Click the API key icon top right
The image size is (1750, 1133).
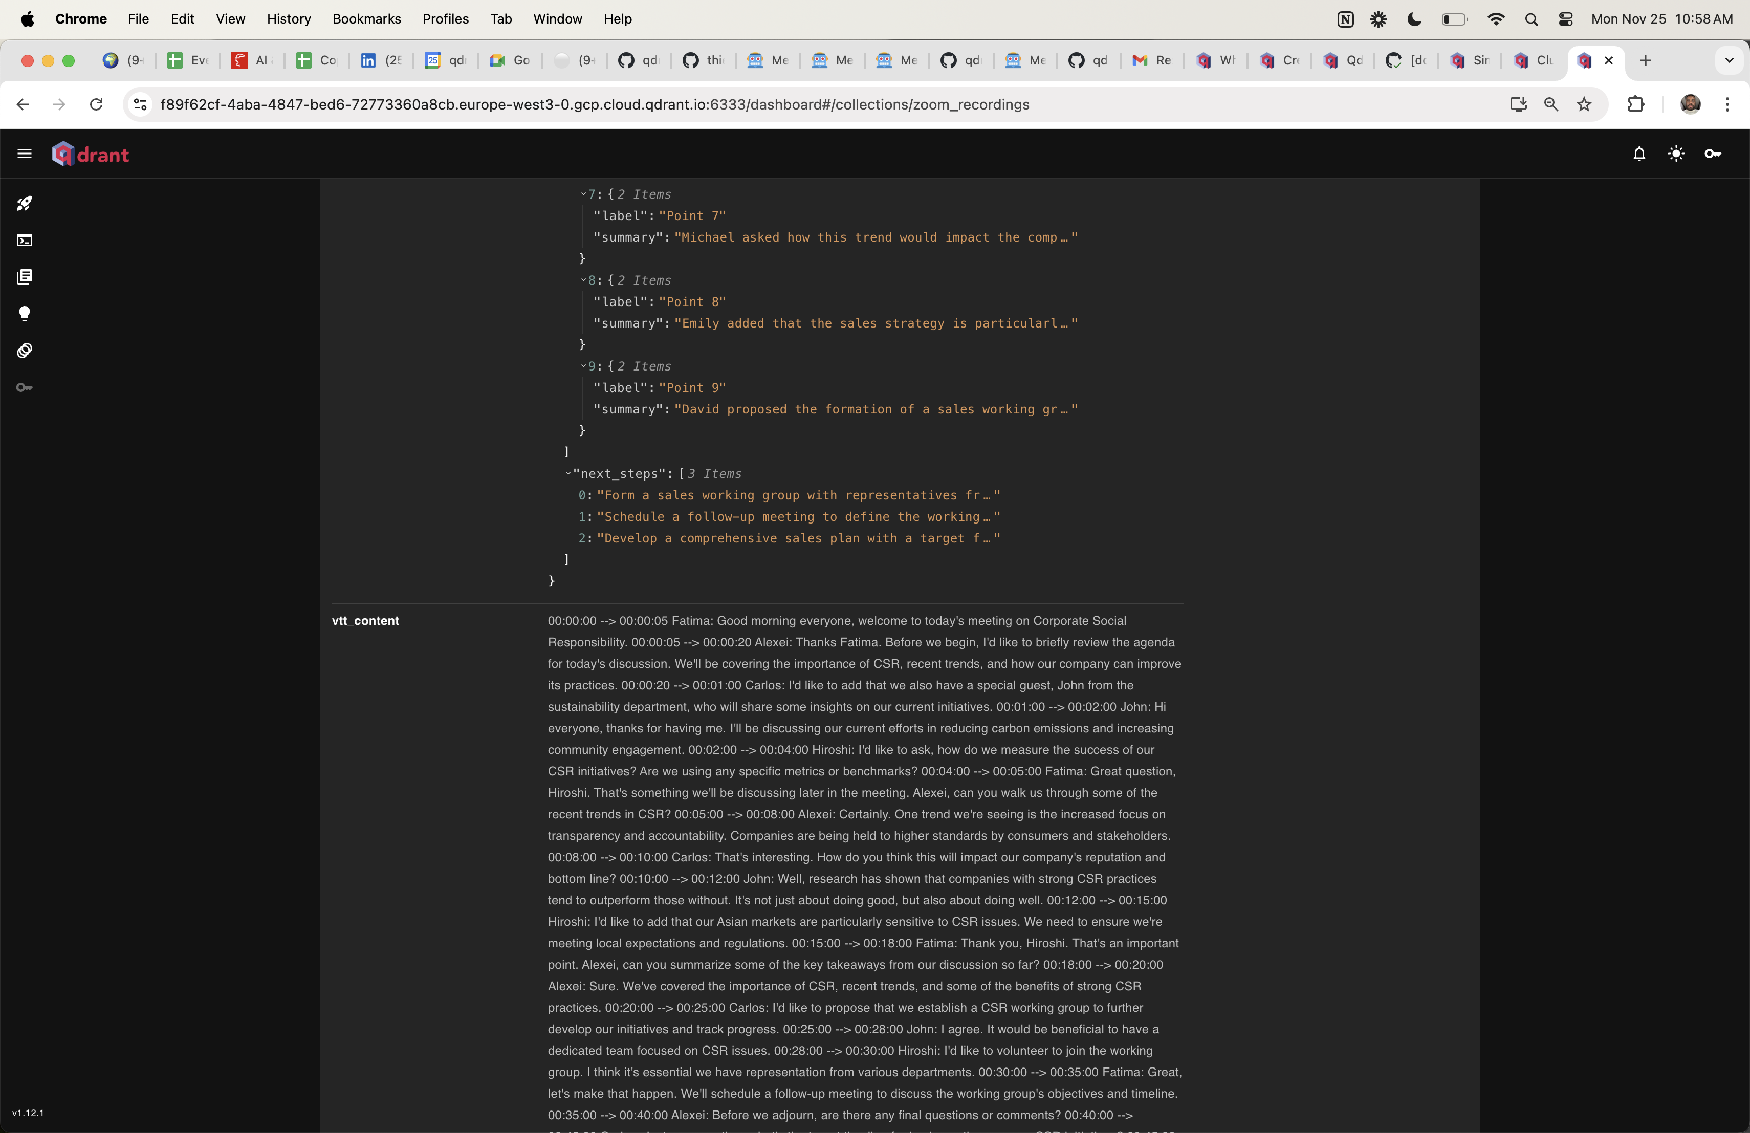click(1713, 154)
